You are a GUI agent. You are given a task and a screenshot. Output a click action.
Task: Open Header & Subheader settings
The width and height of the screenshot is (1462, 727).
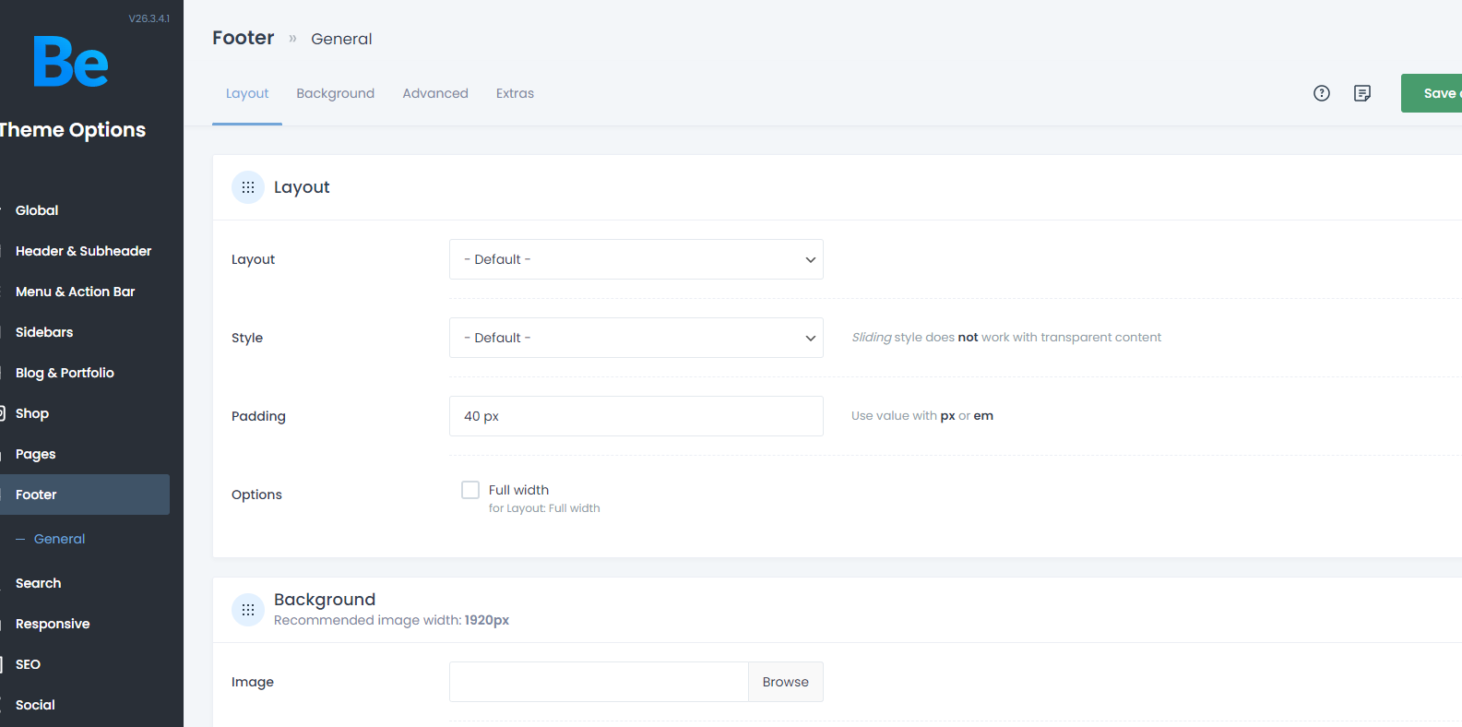(x=85, y=251)
